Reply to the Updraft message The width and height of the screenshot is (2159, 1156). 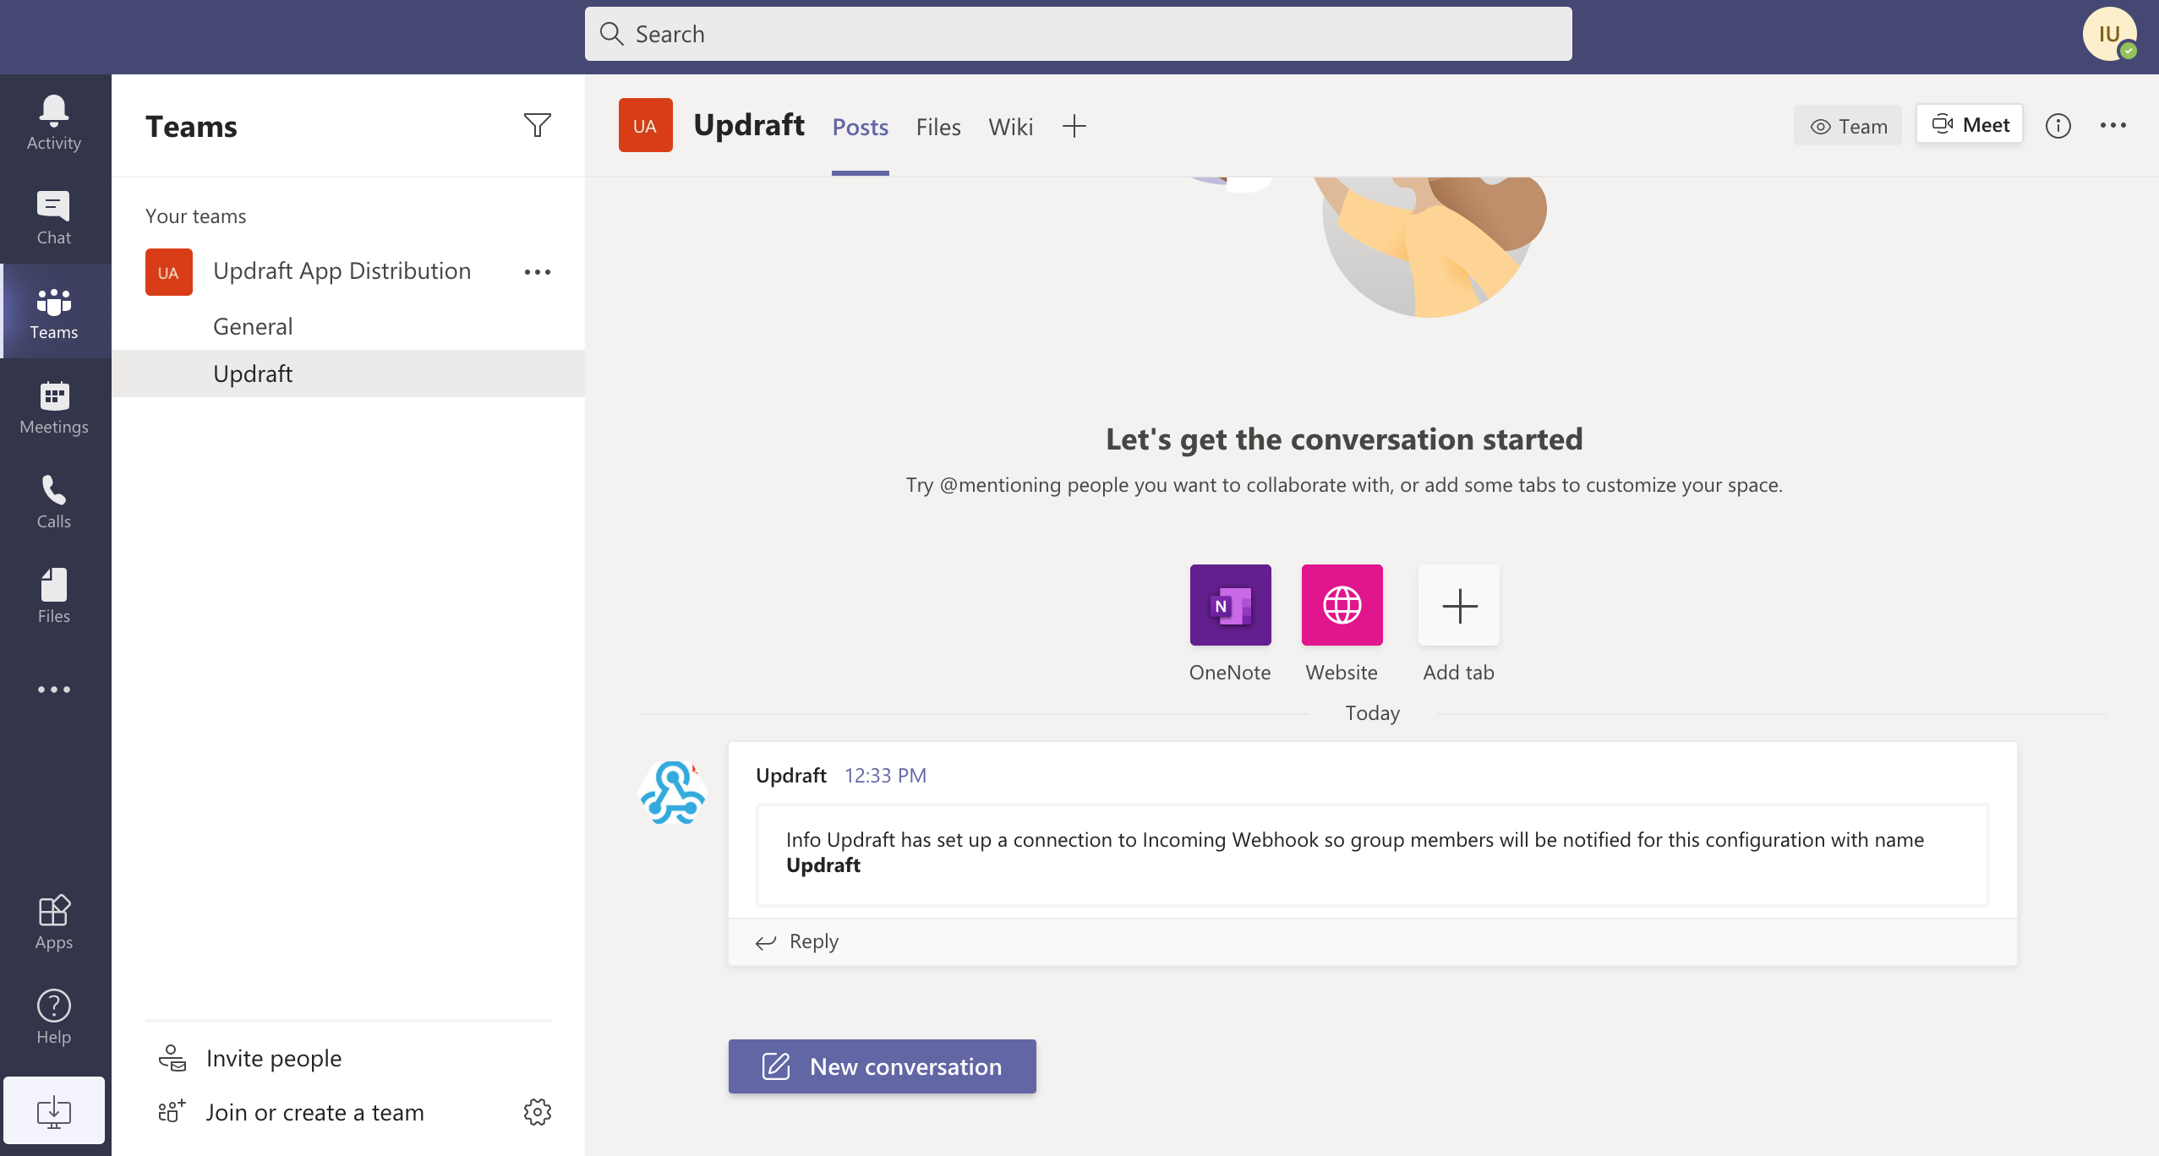[x=797, y=941]
